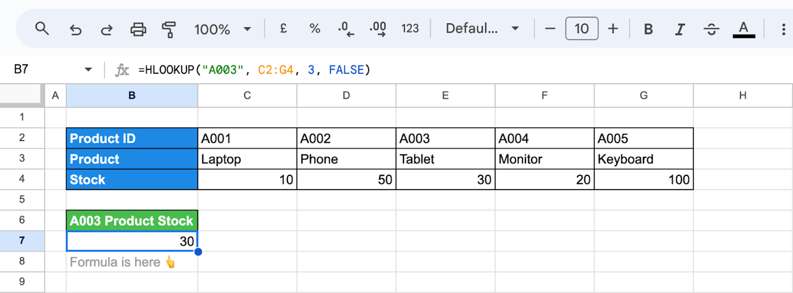
Task: Select row 9 header
Action: tap(22, 282)
